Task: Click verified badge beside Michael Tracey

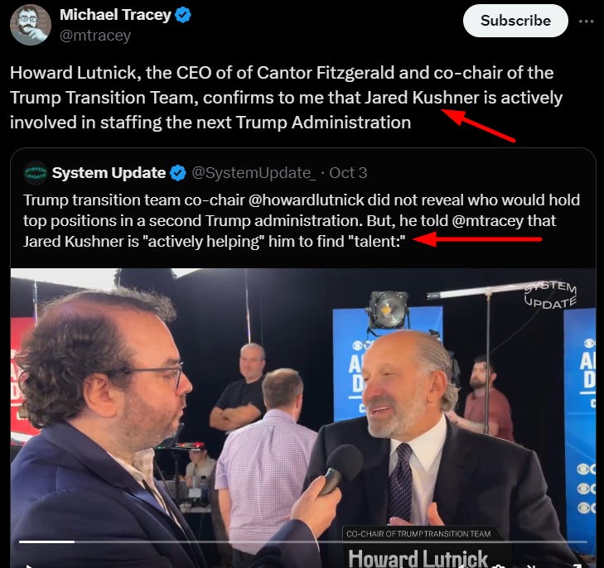Action: [x=182, y=15]
